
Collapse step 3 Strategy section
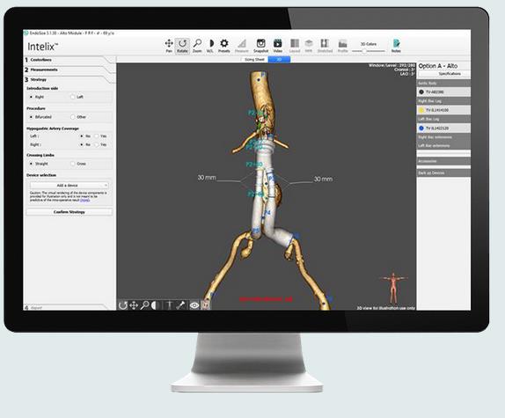(x=70, y=79)
